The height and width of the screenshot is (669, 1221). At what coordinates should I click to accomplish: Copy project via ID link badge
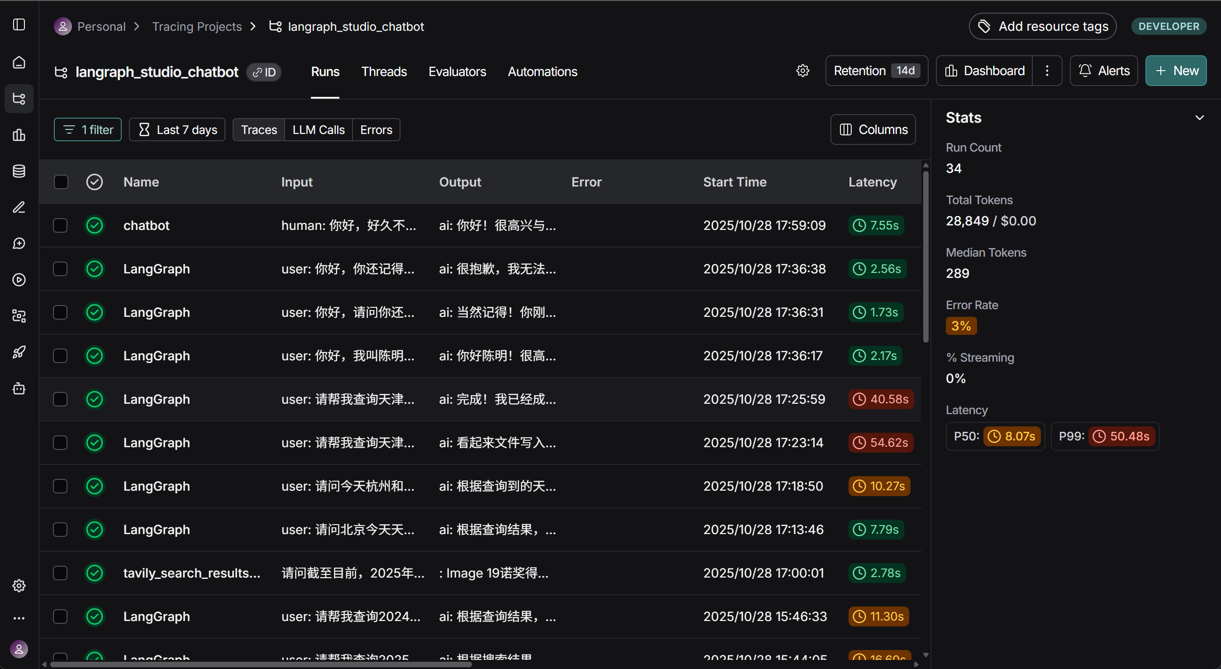pos(264,72)
